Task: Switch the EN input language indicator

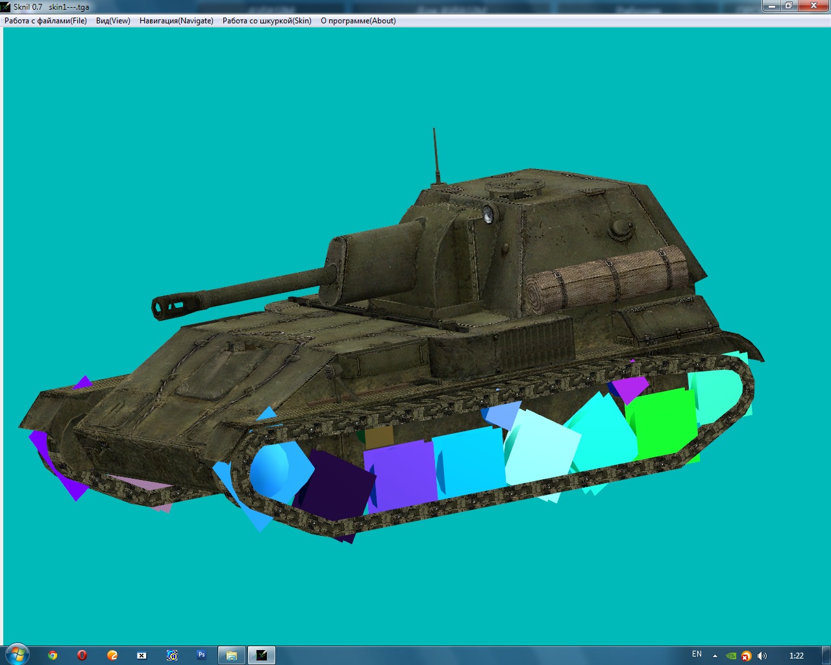Action: (697, 655)
